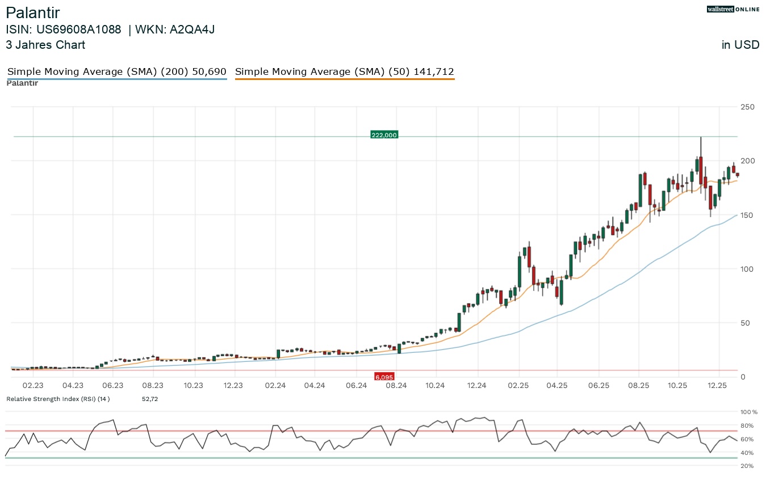The image size is (766, 481).
Task: Click the bold Palantir series label under legend
Action: (22, 83)
